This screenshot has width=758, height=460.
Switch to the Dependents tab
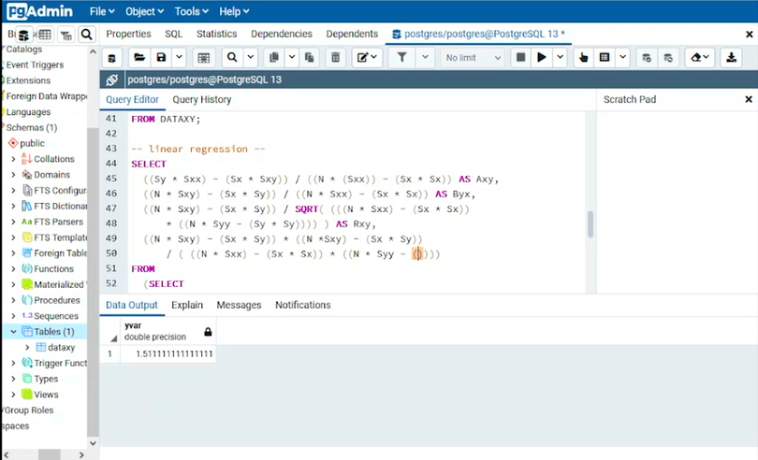(352, 34)
